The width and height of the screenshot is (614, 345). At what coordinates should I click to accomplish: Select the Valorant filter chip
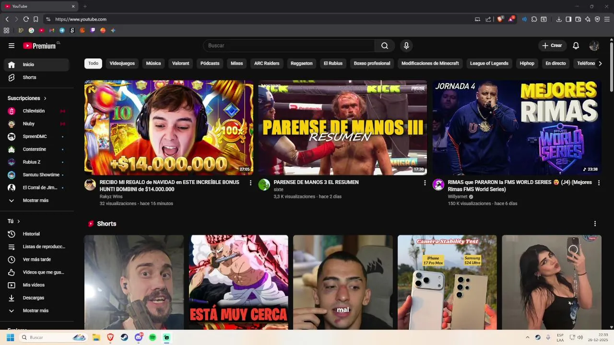pyautogui.click(x=181, y=63)
